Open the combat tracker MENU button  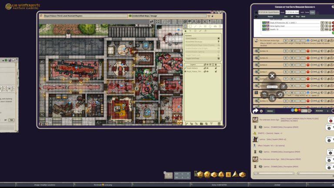270,111
